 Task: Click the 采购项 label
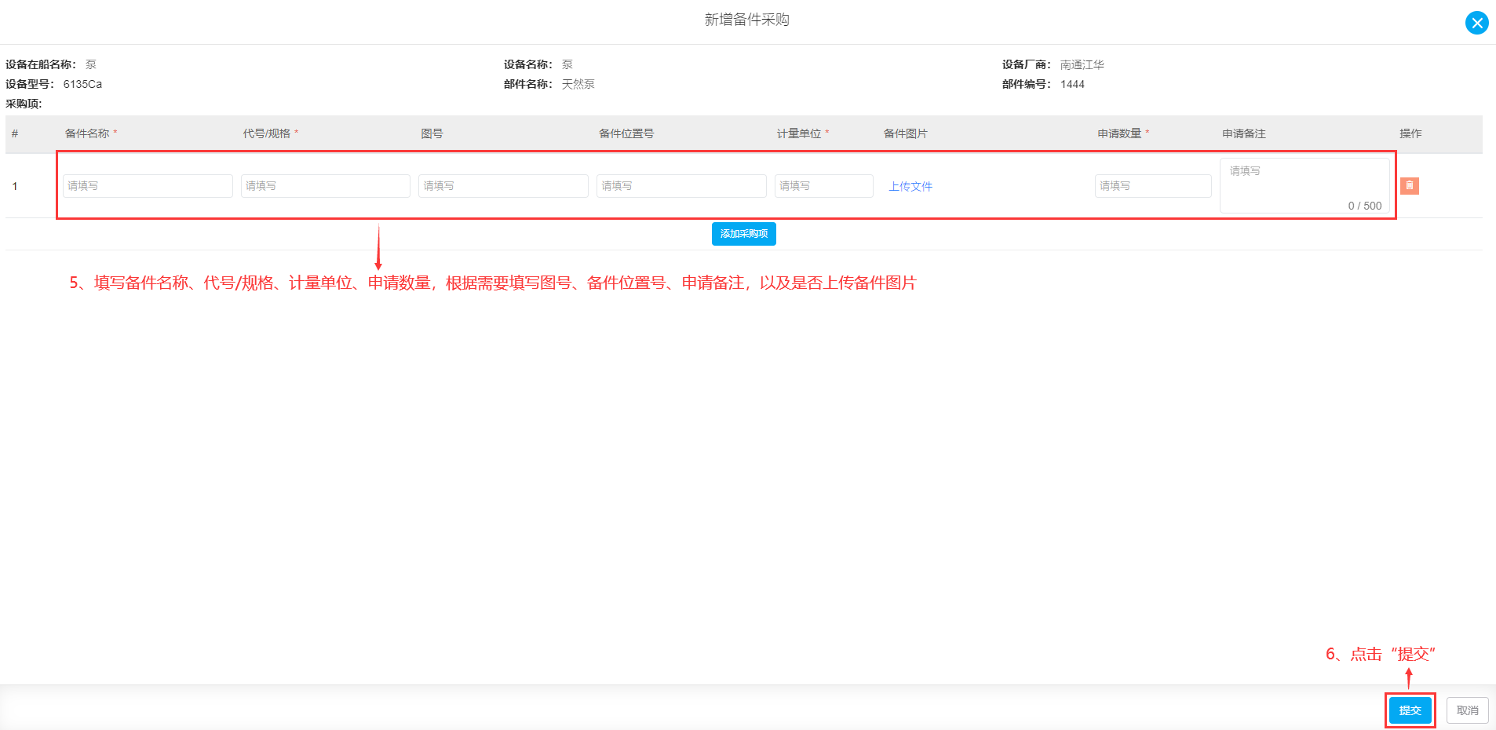(24, 104)
